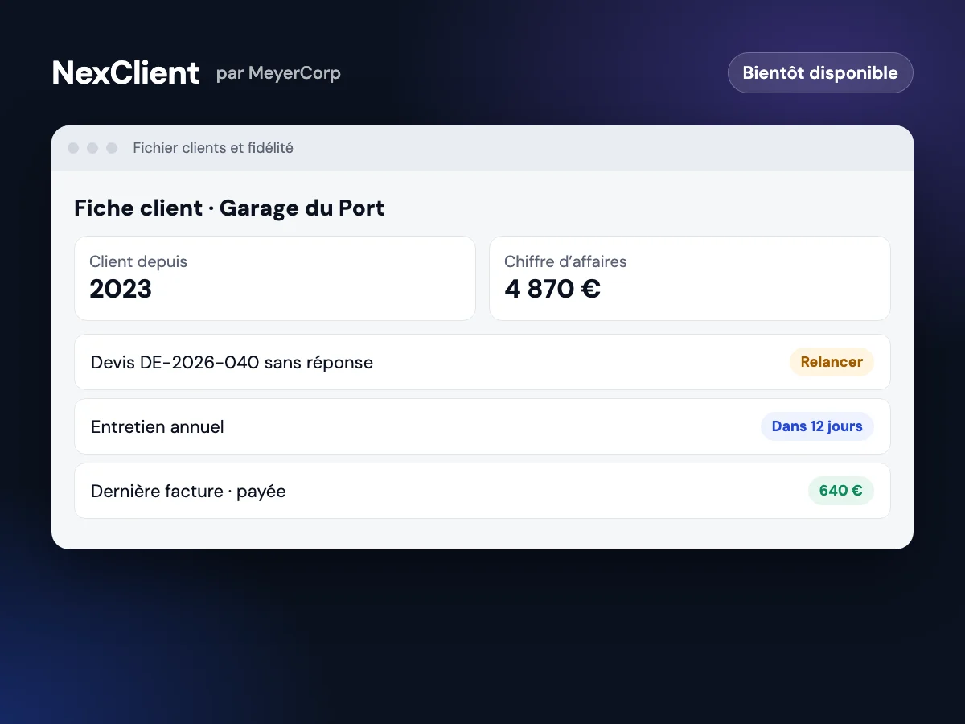The width and height of the screenshot is (965, 724).
Task: Click the first window control dot
Action: point(73,148)
